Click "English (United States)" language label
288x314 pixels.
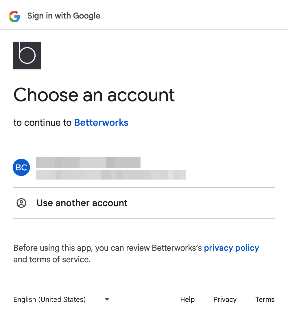click(x=49, y=300)
